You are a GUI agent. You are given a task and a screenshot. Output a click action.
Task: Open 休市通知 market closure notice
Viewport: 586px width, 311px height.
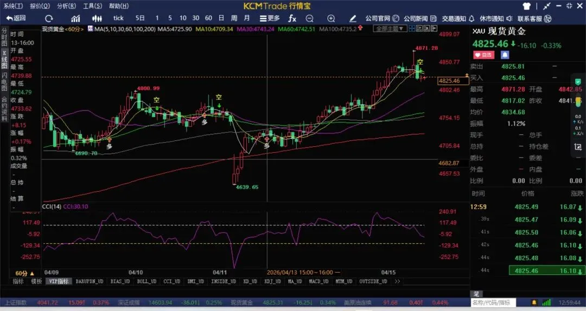tap(496, 18)
